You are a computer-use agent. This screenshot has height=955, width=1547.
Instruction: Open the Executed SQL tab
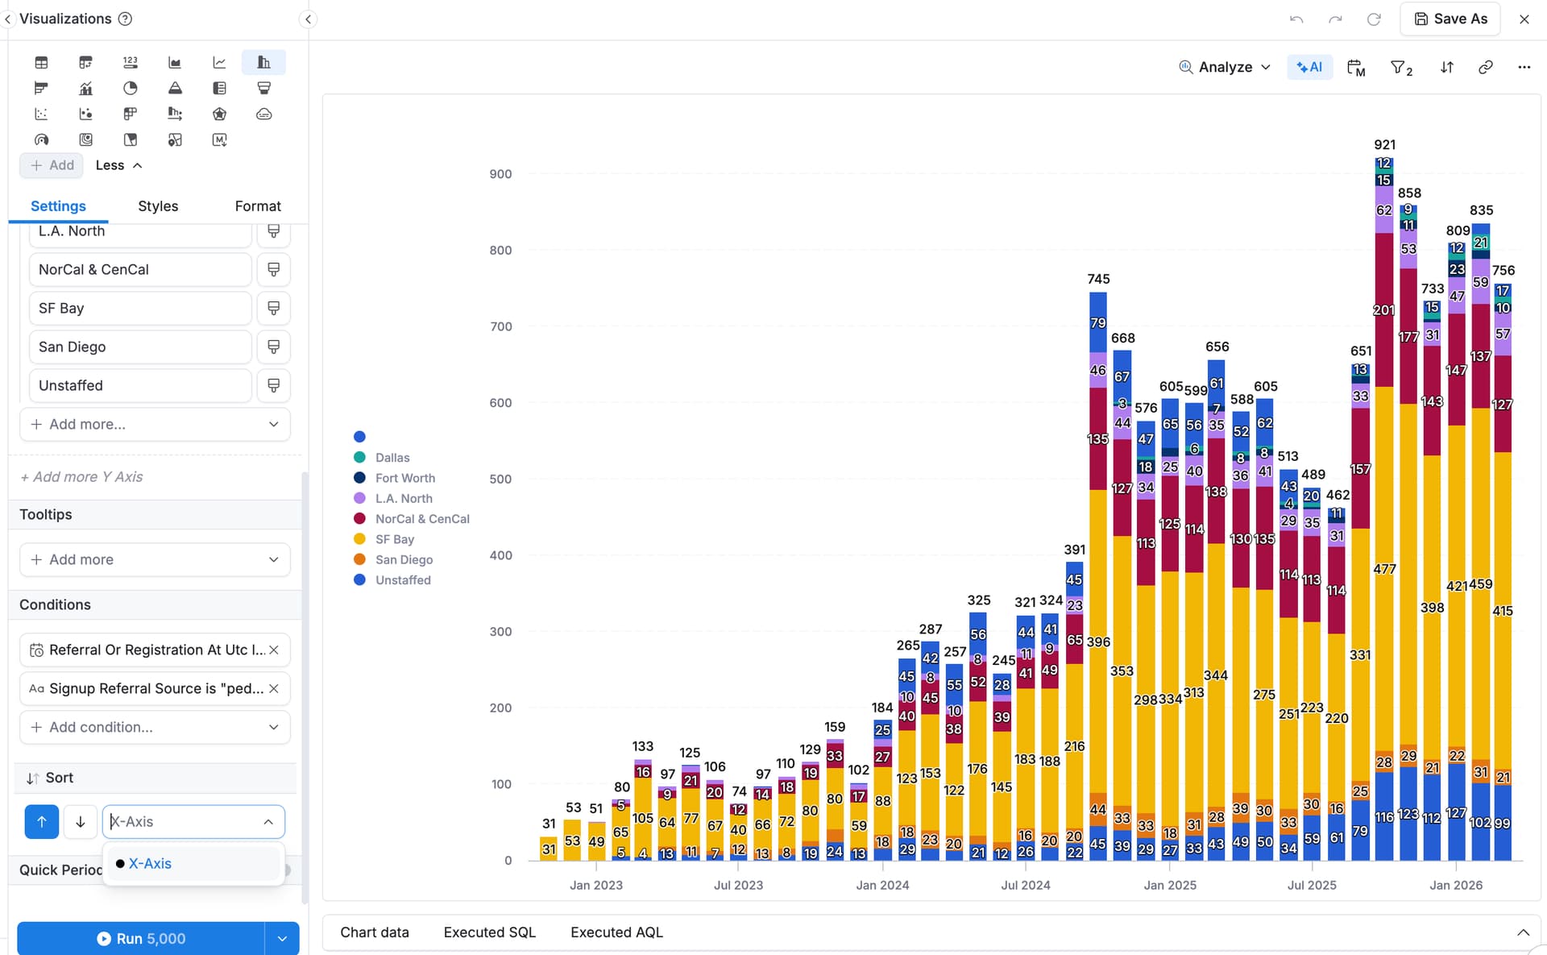[x=489, y=932]
